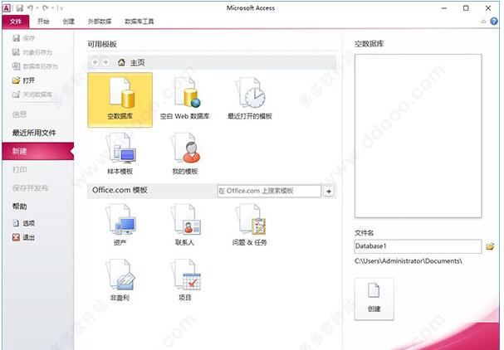Click the Office.com 模板 section heading
Viewport: 504px width, 350px height.
(120, 190)
